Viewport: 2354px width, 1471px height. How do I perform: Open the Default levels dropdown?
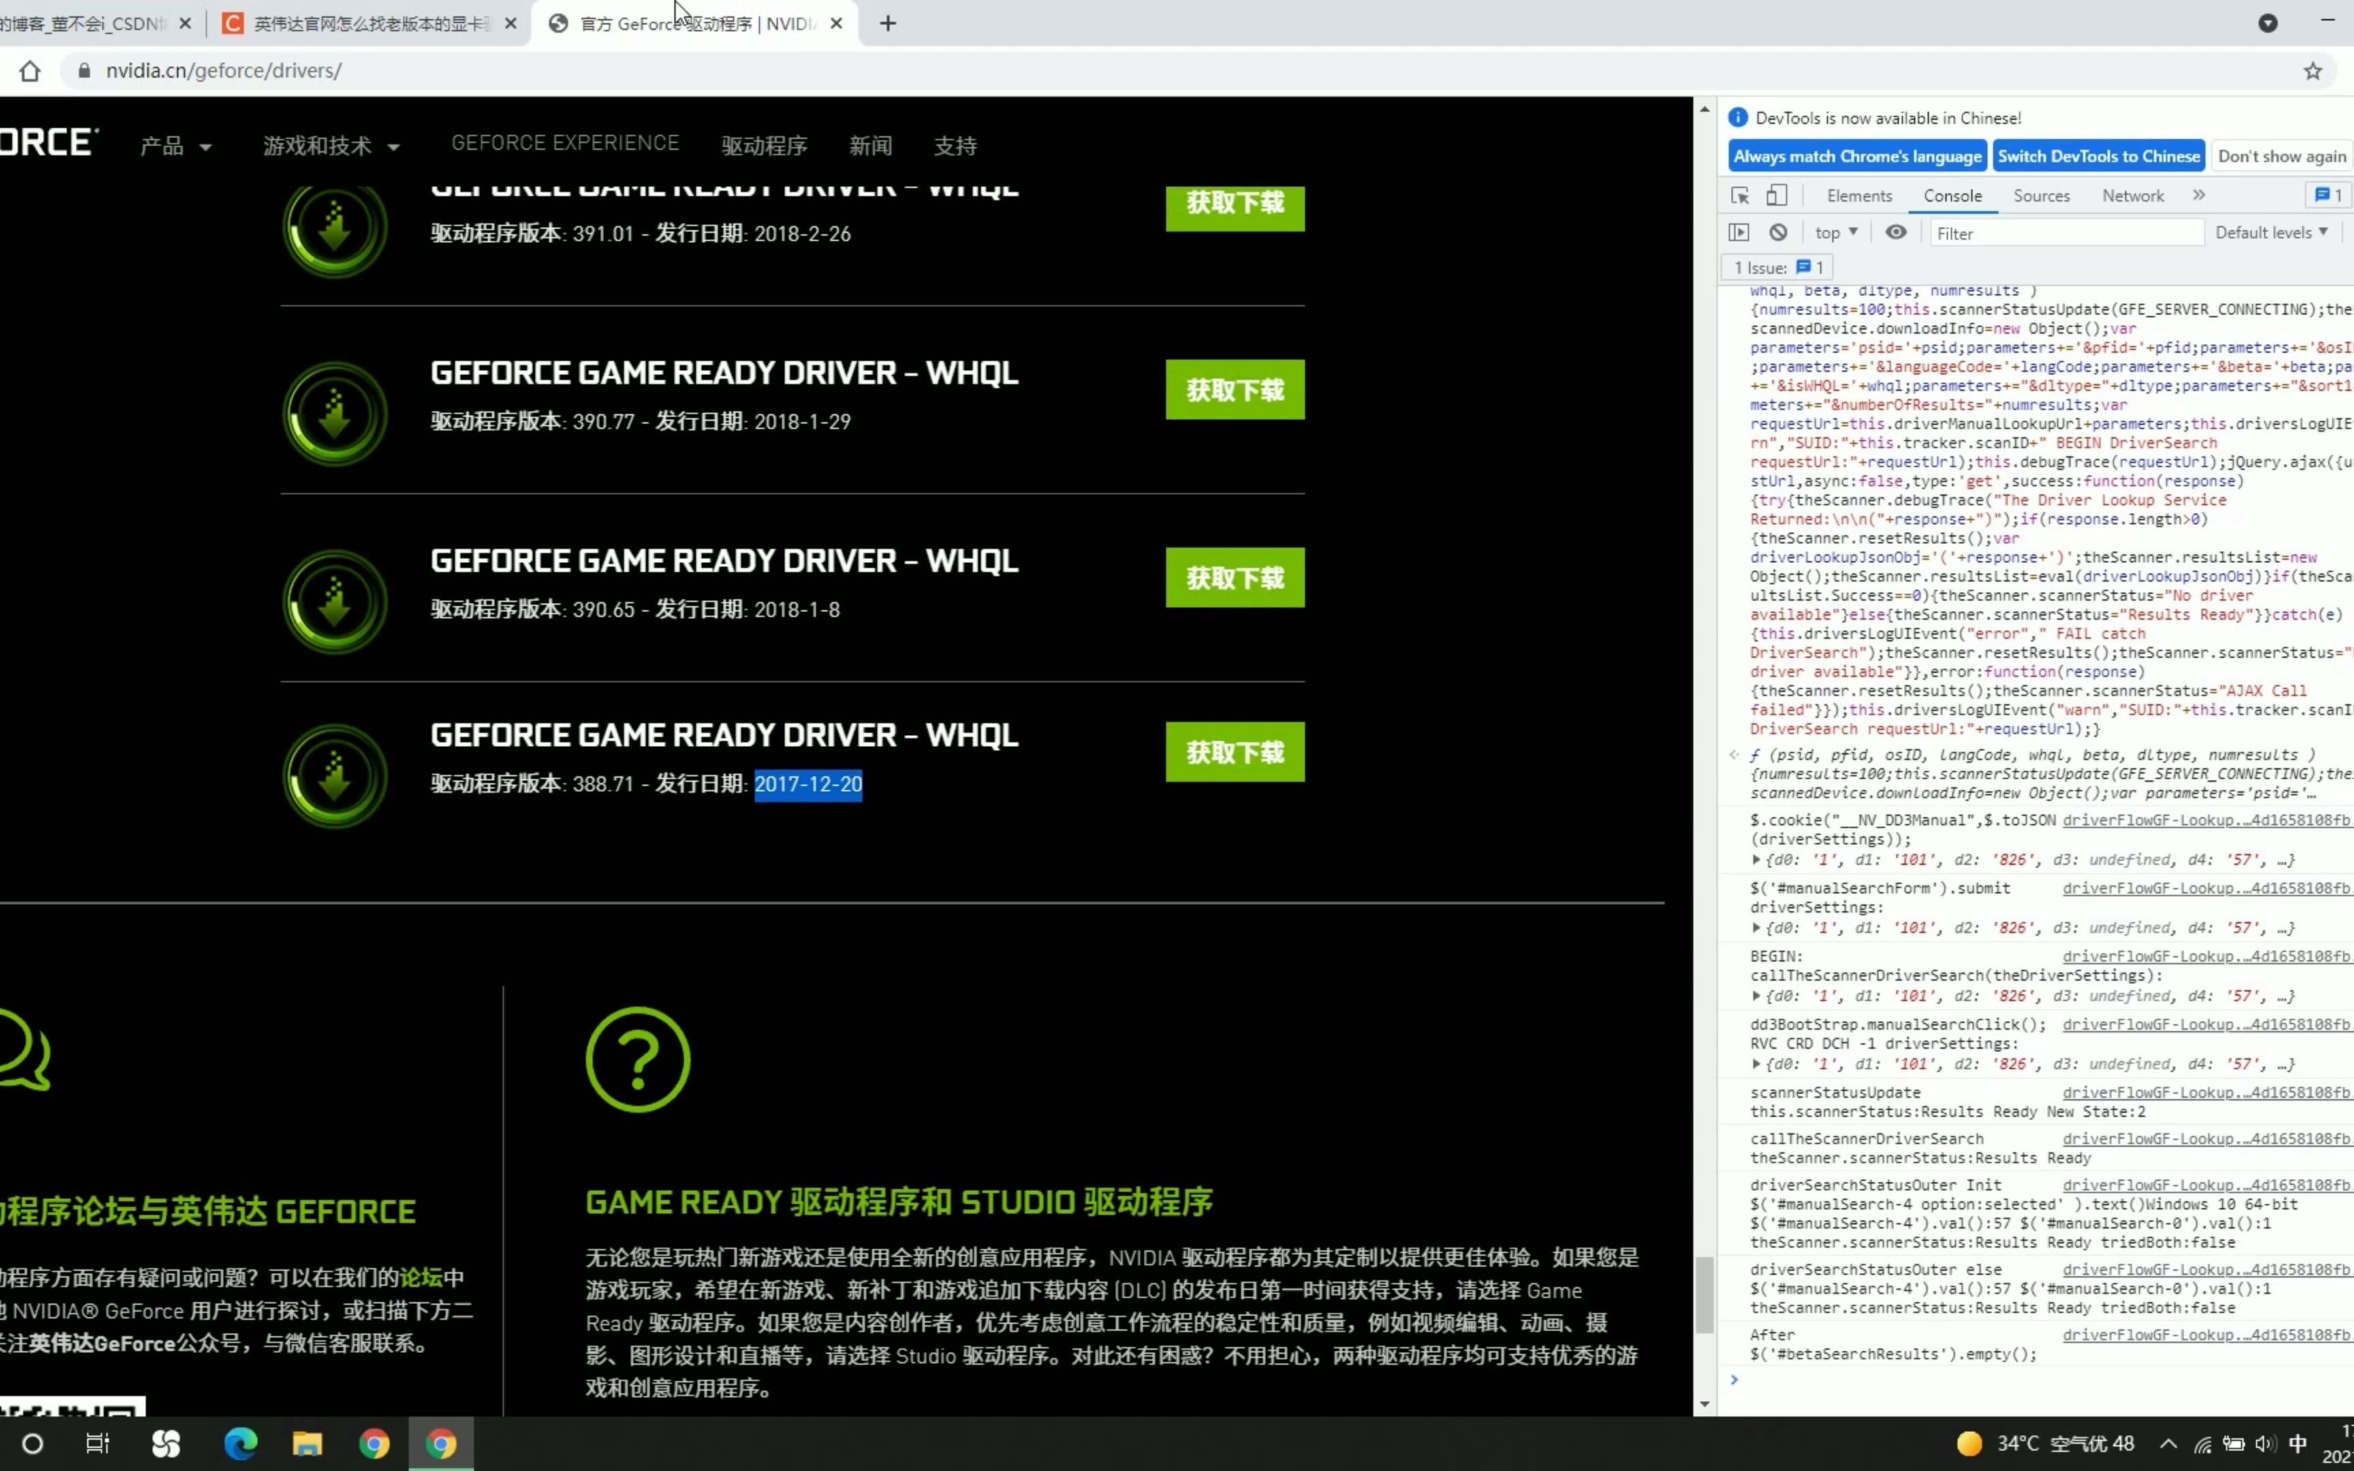click(2270, 232)
